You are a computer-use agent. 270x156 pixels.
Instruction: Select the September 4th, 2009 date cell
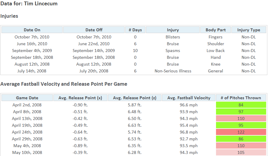coord(32,51)
